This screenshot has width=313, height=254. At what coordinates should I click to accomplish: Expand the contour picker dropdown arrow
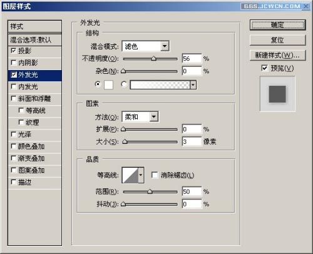coord(141,175)
